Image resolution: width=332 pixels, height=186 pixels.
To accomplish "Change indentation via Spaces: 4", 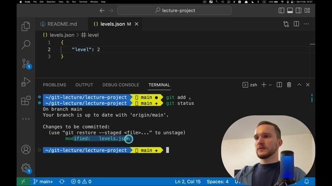I will coord(217,181).
